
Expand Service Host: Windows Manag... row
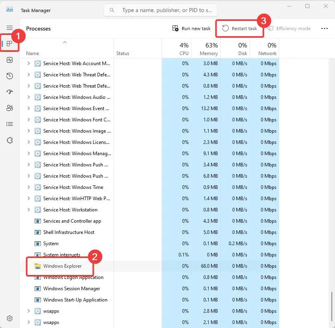[28, 153]
